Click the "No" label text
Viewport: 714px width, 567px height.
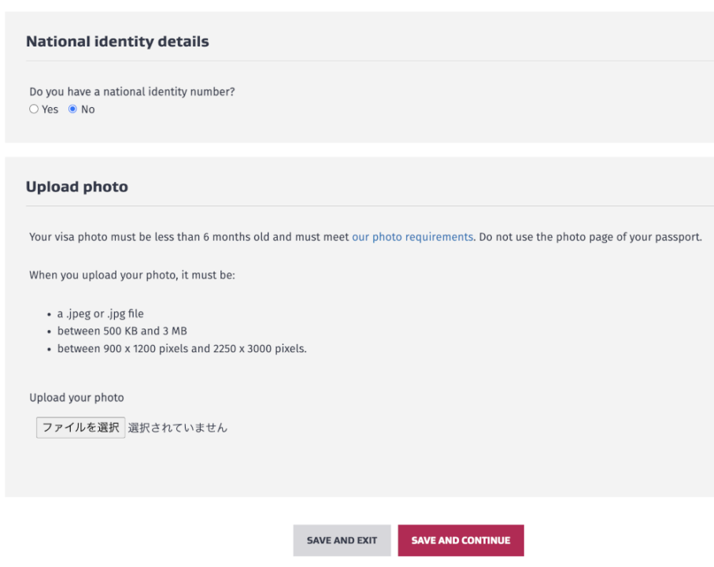88,109
